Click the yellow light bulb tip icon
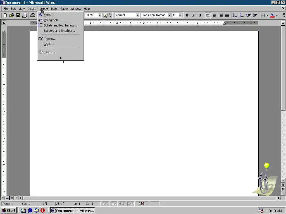This screenshot has height=214, width=286. click(x=267, y=166)
